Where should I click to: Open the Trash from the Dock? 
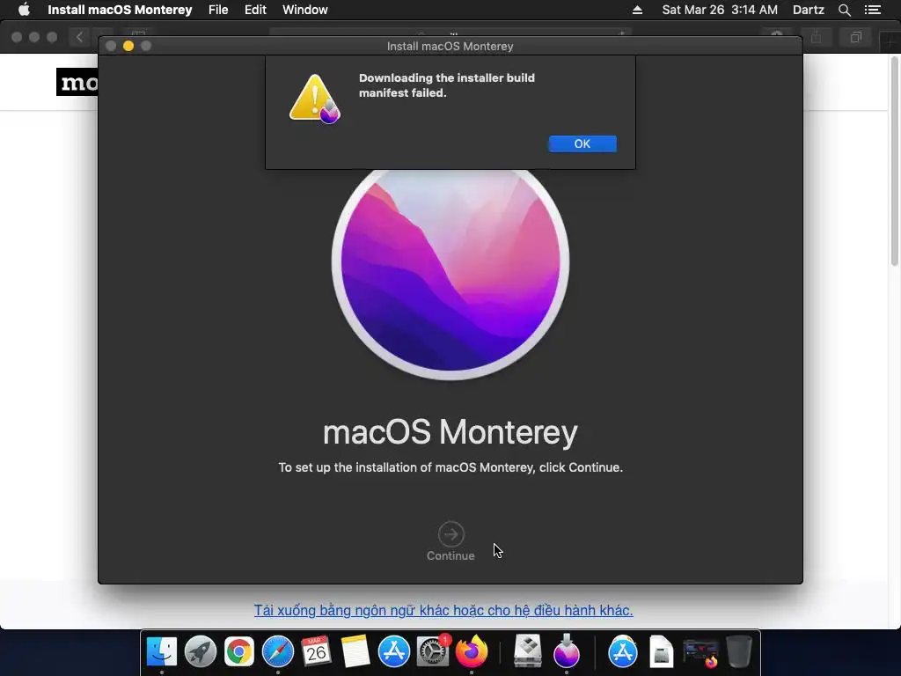pyautogui.click(x=739, y=651)
